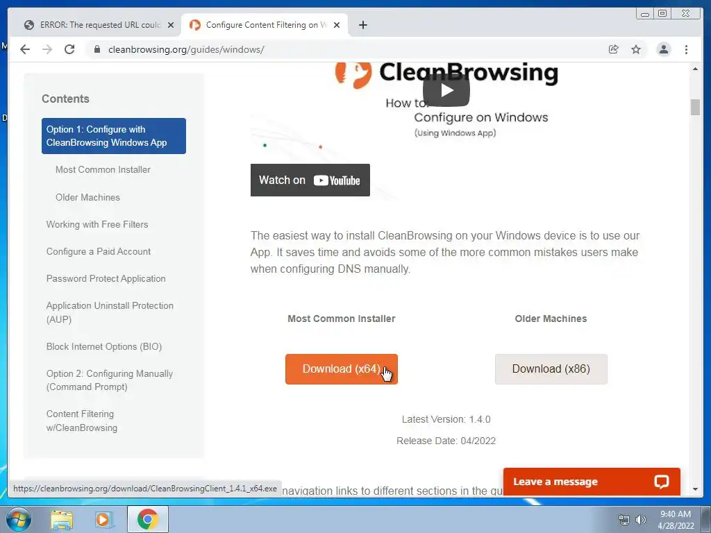Close the ERROR tab
The width and height of the screenshot is (711, 533).
(x=171, y=25)
